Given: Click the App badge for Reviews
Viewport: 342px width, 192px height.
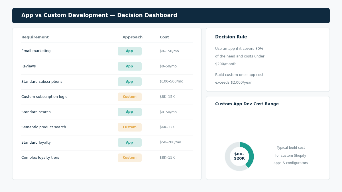Looking at the screenshot, I should pyautogui.click(x=130, y=66).
